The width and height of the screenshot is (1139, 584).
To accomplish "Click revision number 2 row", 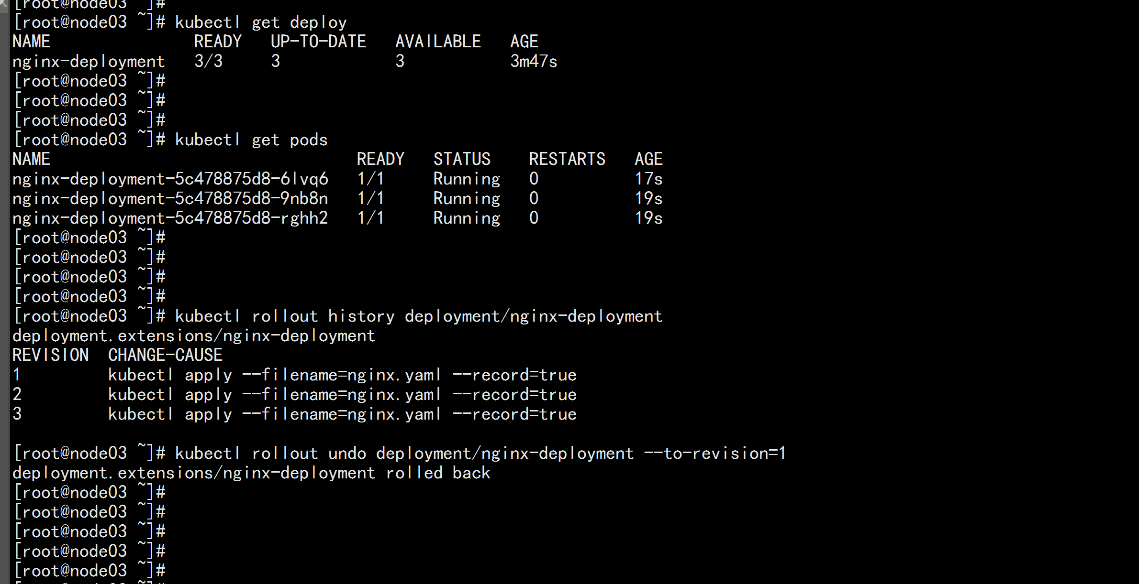I will pos(294,395).
